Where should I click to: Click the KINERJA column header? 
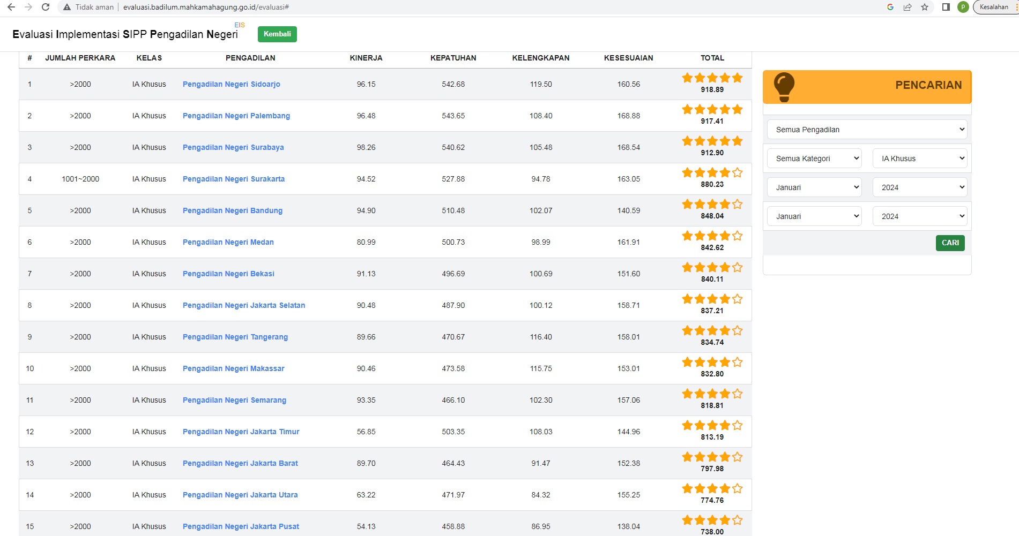(366, 58)
